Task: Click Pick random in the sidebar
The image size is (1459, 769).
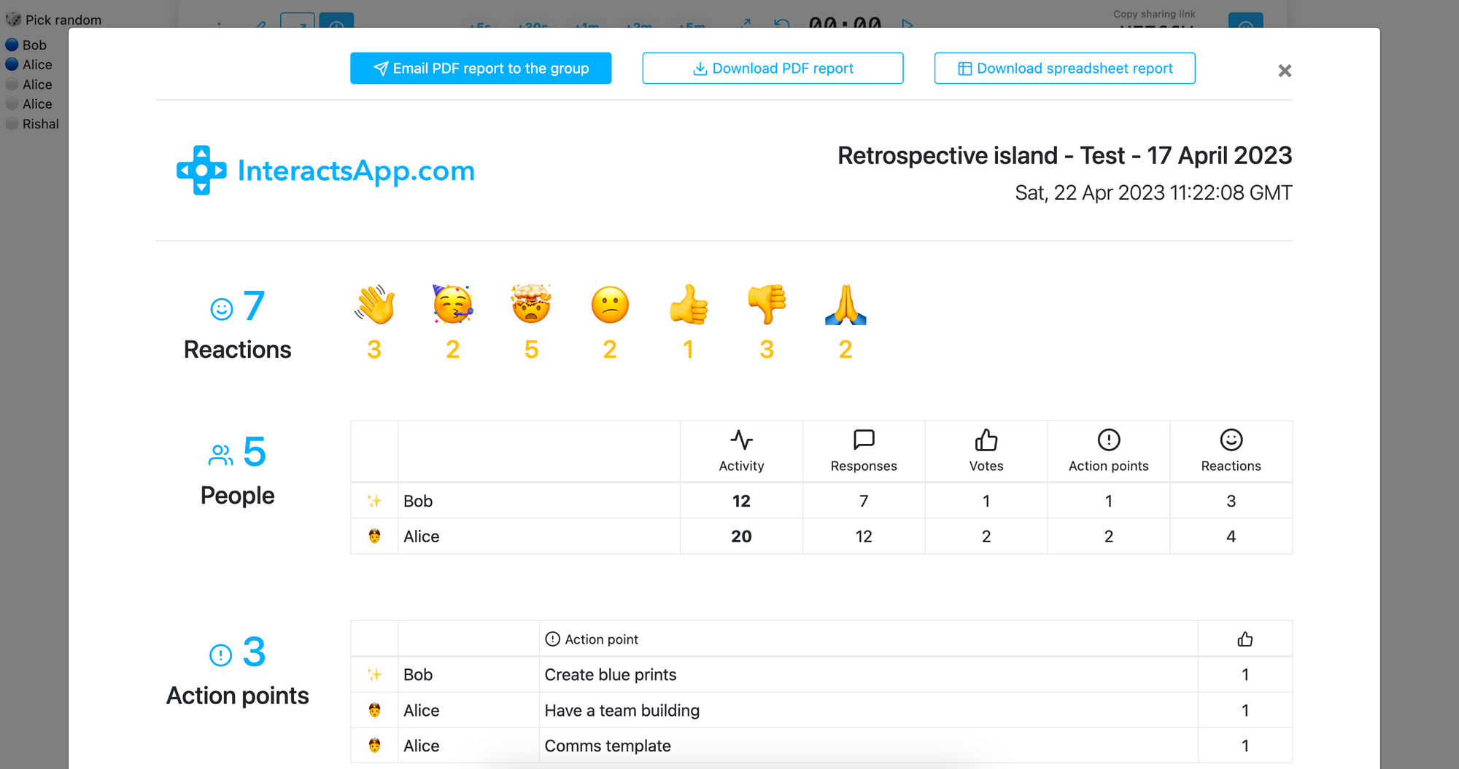Action: pos(63,20)
